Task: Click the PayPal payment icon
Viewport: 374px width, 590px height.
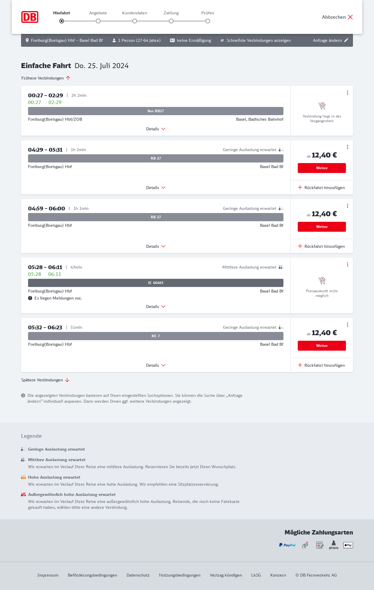Action: point(287,545)
